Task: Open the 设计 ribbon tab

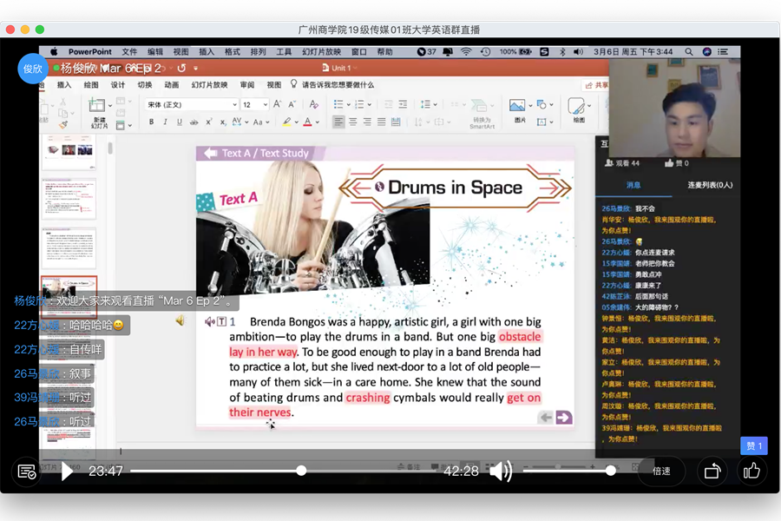Action: [x=118, y=85]
